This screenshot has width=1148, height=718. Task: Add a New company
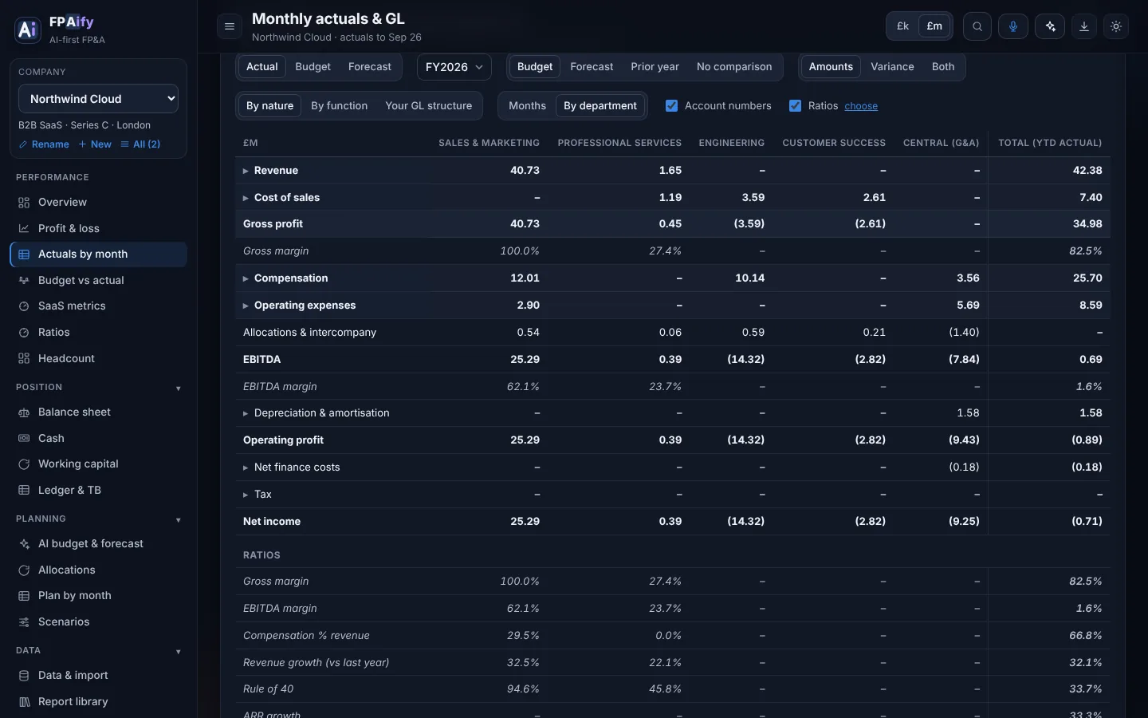[x=95, y=144]
